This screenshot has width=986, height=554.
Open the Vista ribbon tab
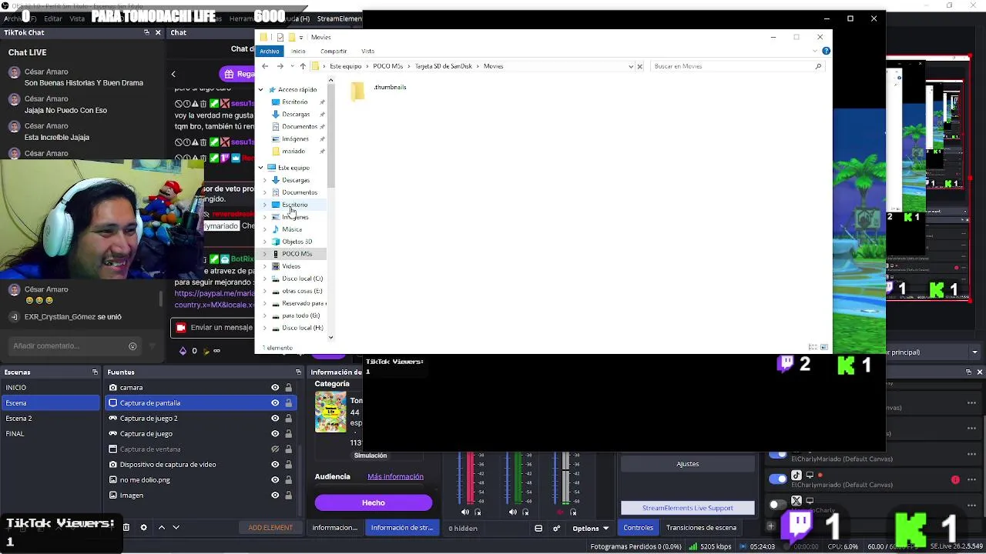tap(367, 52)
